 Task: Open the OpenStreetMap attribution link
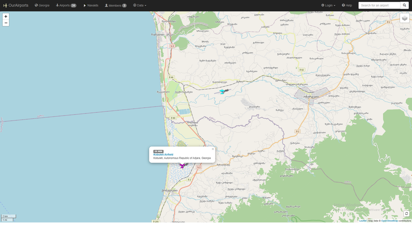tap(389, 221)
